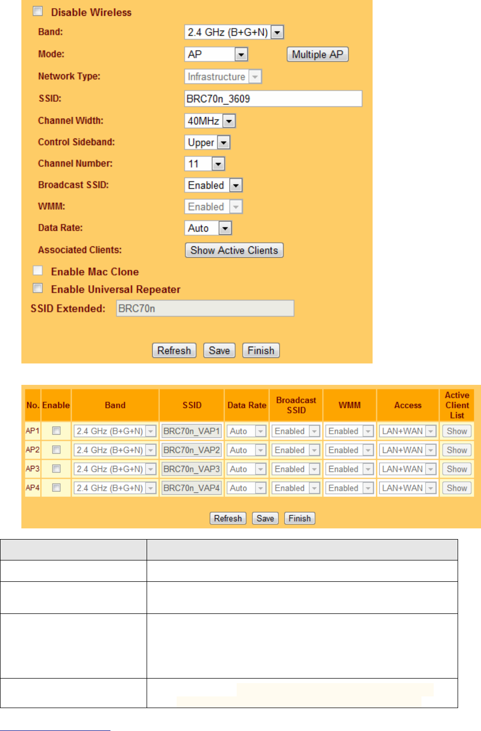Expand the Data Rate Auto dropdown in top form
Image resolution: width=481 pixels, height=731 pixels.
[x=208, y=228]
